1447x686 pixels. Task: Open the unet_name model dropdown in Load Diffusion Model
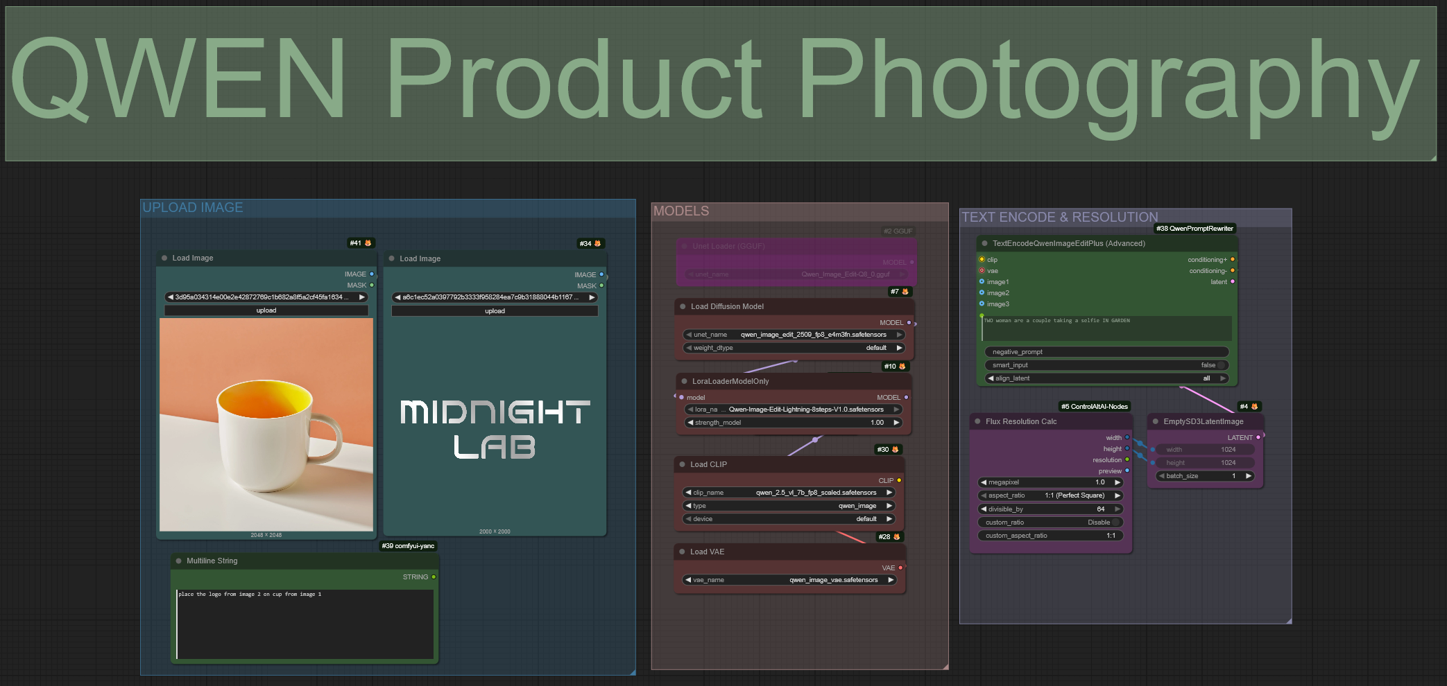click(794, 335)
